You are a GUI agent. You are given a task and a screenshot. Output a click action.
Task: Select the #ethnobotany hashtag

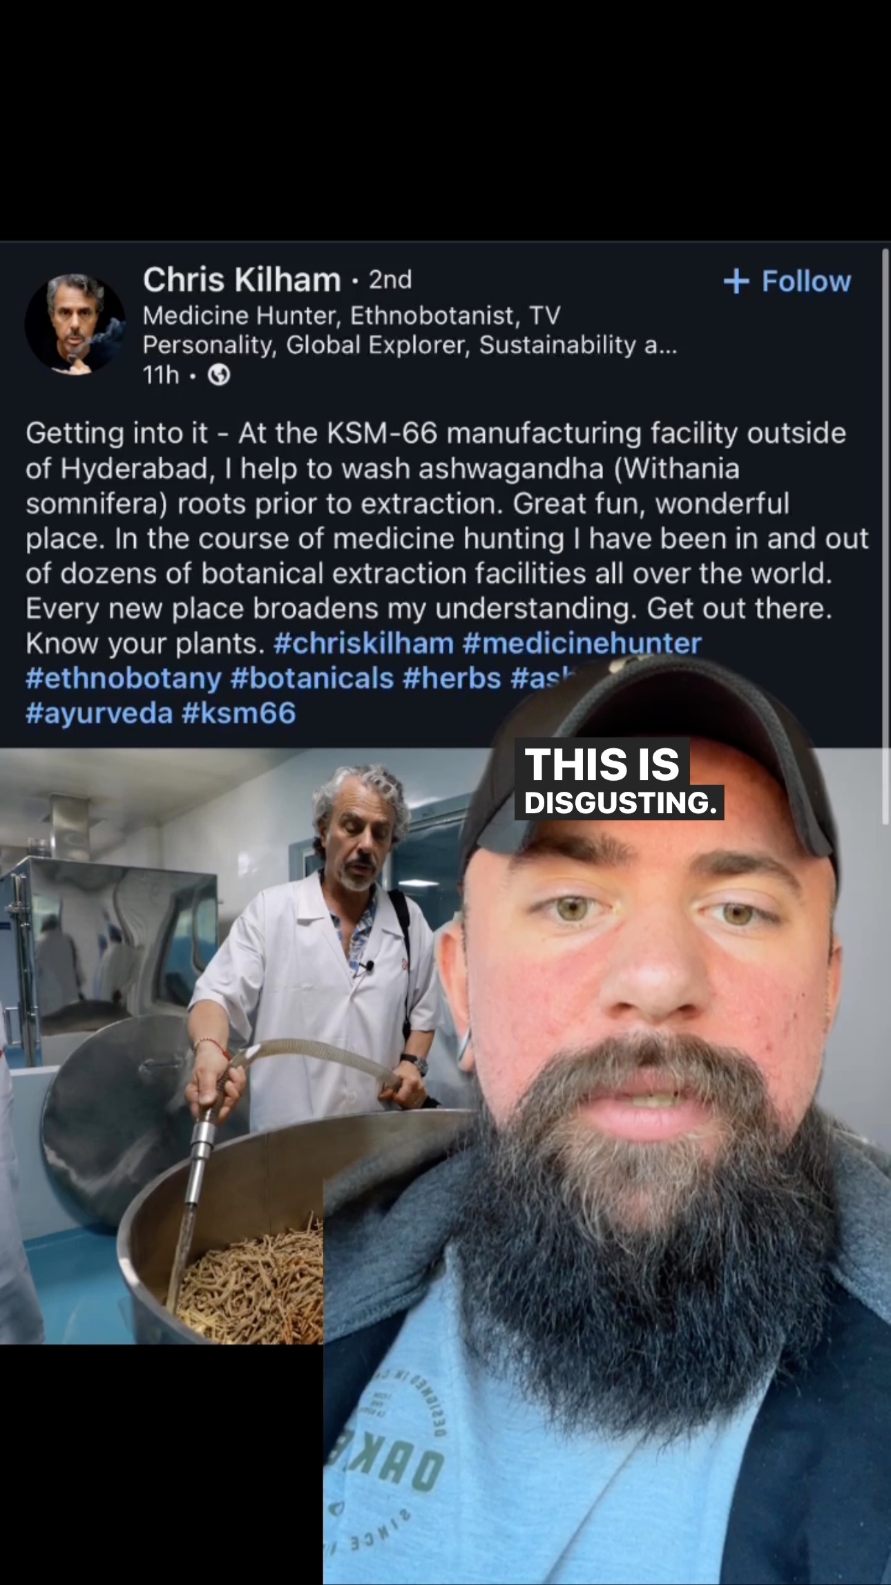point(124,678)
